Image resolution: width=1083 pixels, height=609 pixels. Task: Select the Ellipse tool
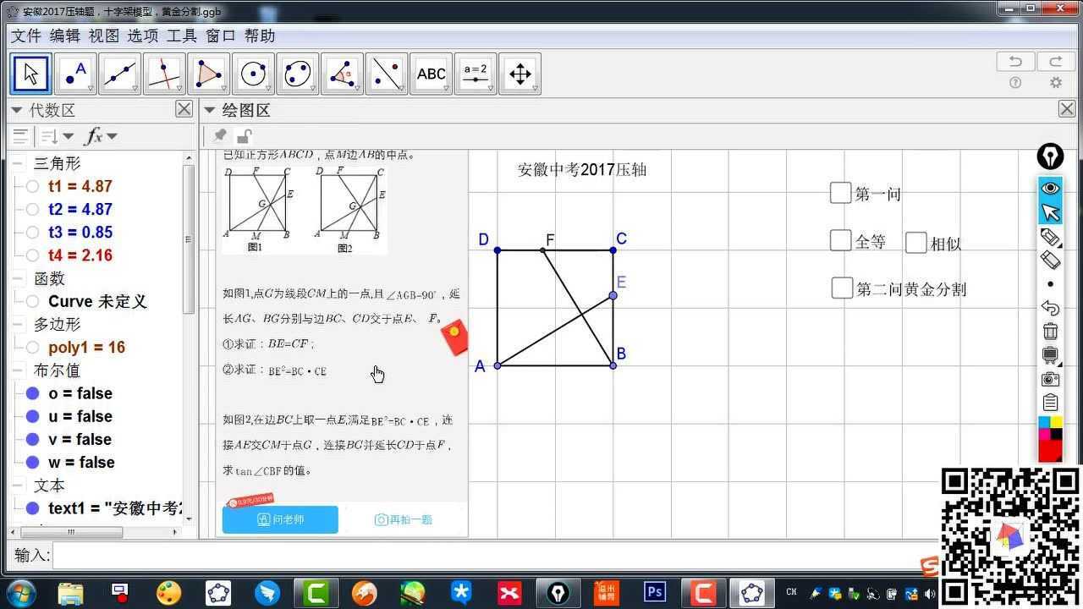click(x=297, y=74)
